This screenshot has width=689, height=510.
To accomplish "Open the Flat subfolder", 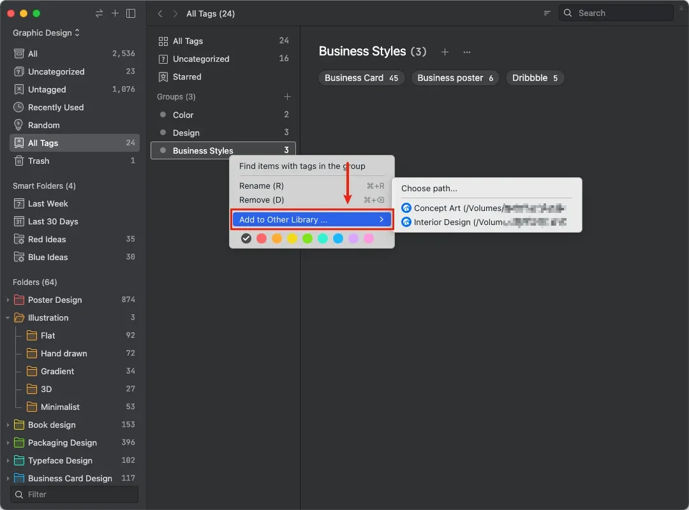I will point(74,335).
